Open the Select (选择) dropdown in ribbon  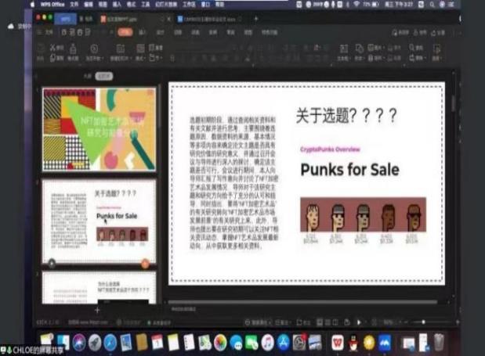(436, 58)
